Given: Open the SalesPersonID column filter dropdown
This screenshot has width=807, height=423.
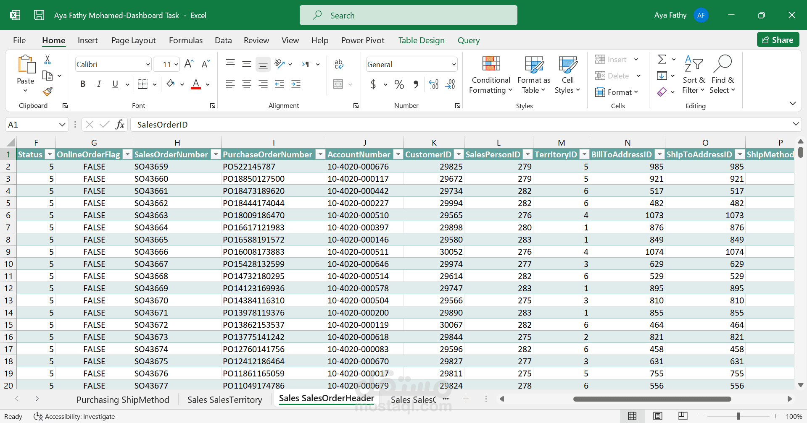Looking at the screenshot, I should (x=527, y=155).
